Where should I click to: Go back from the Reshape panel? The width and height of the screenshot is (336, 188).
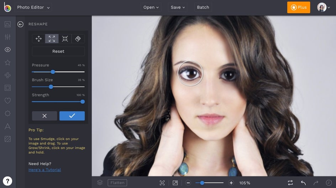pos(20,24)
